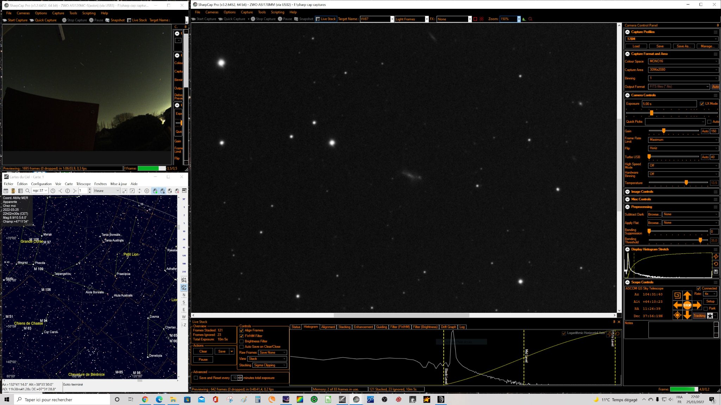Click the Load capture profile button

click(x=636, y=46)
